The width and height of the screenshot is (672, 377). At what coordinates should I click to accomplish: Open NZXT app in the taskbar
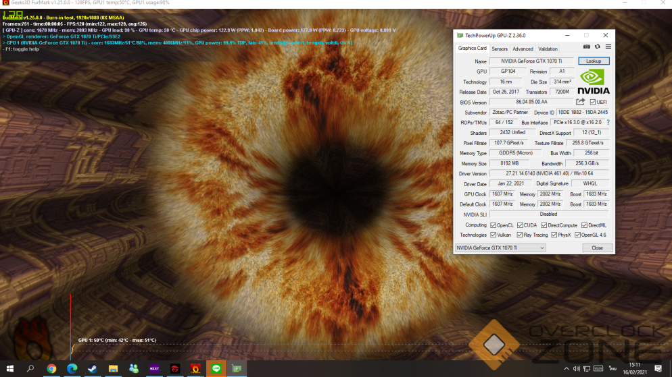click(x=155, y=368)
